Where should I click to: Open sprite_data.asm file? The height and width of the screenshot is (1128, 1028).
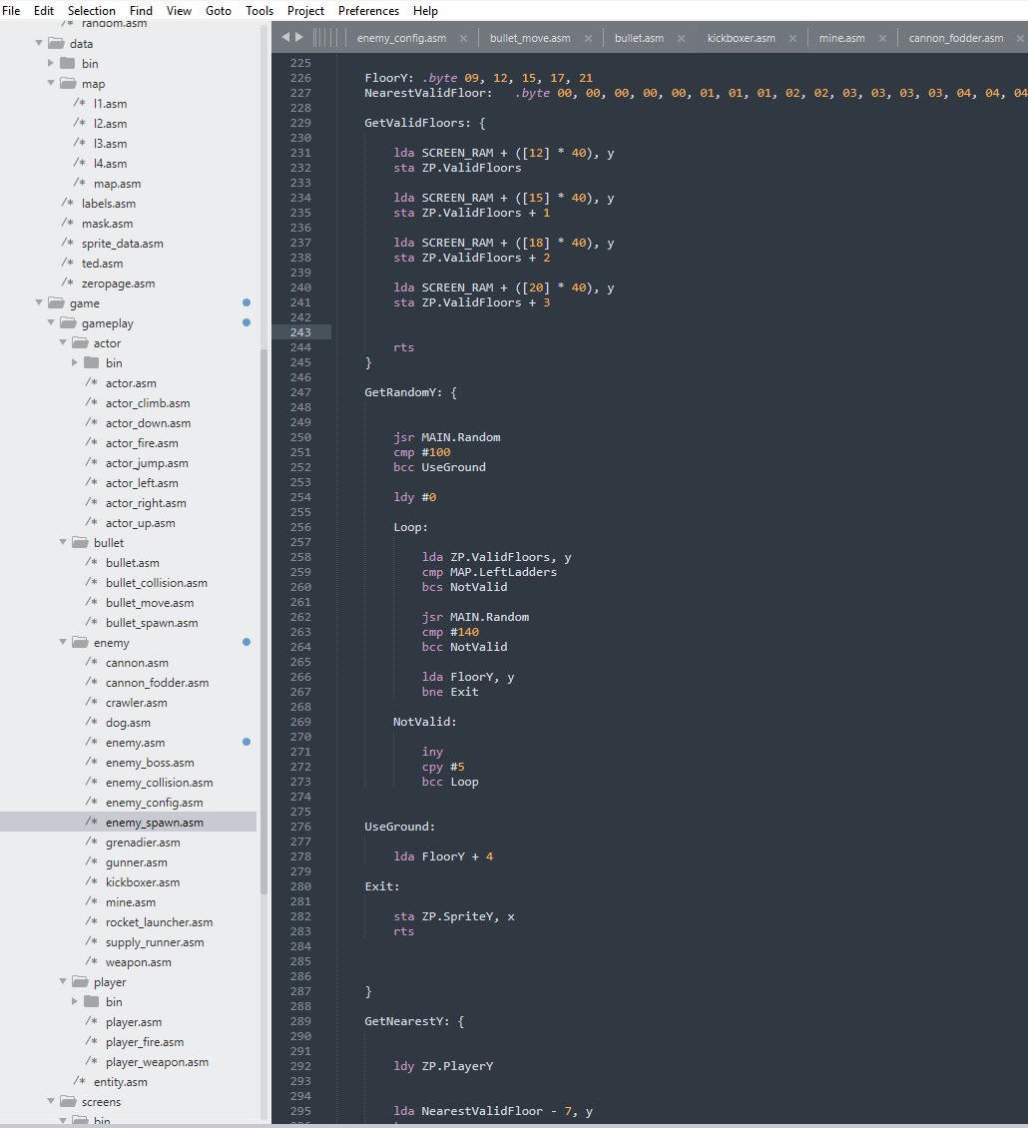click(123, 244)
